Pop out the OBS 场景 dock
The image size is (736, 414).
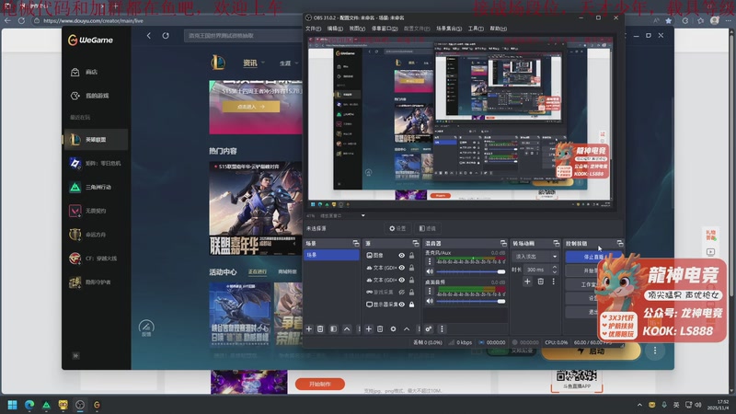pyautogui.click(x=356, y=243)
